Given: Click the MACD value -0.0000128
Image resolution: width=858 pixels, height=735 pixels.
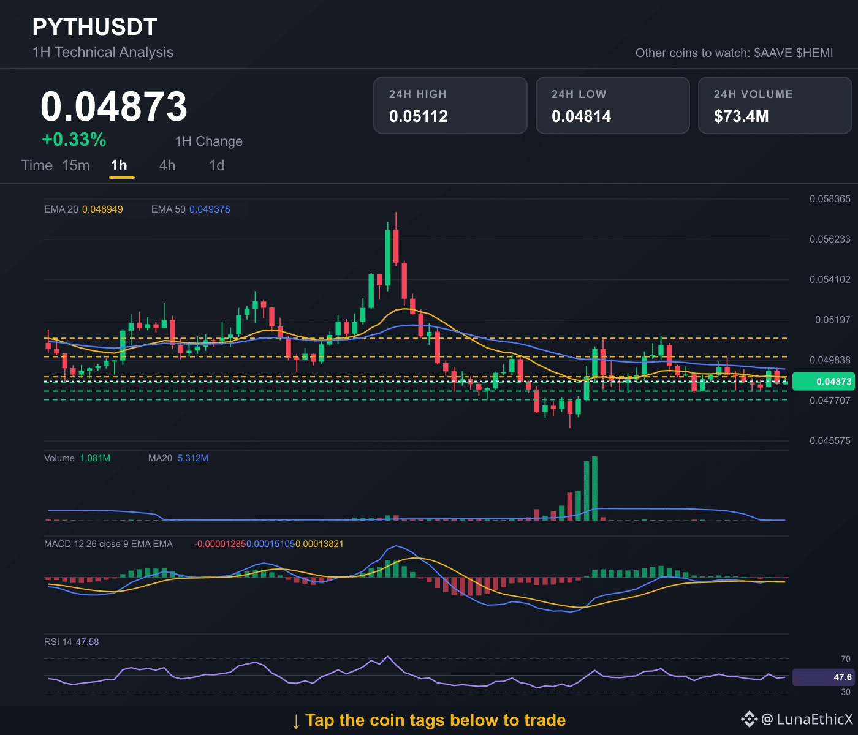Looking at the screenshot, I should (220, 544).
